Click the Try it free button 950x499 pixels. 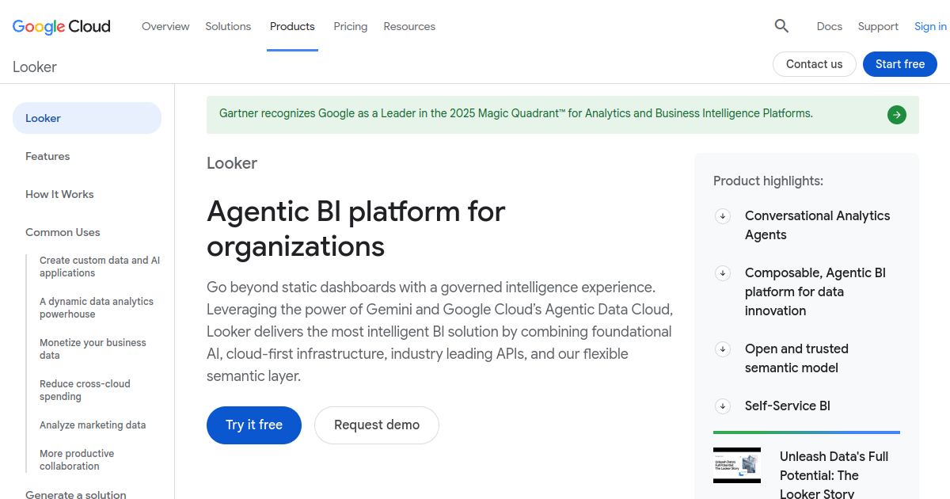254,425
